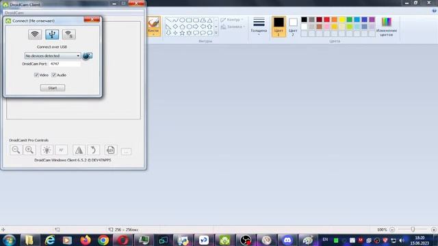Refresh the USB device list
This screenshot has height=246, width=438.
pyautogui.click(x=88, y=56)
